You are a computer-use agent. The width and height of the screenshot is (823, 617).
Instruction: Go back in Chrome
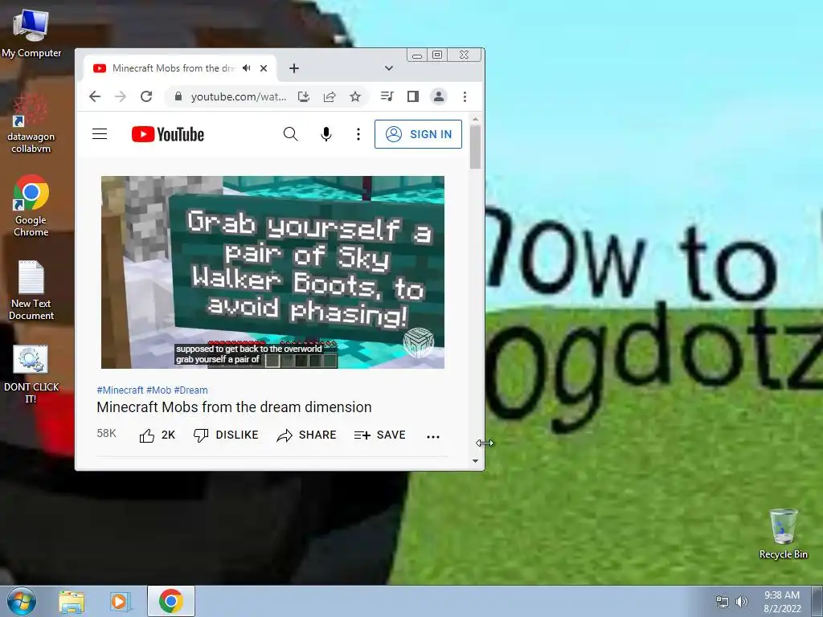tap(95, 96)
